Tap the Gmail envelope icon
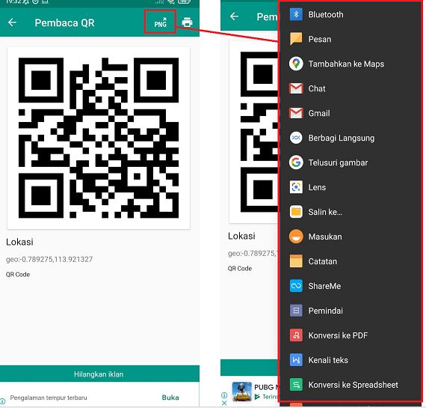This screenshot has height=408, width=426. coord(296,113)
